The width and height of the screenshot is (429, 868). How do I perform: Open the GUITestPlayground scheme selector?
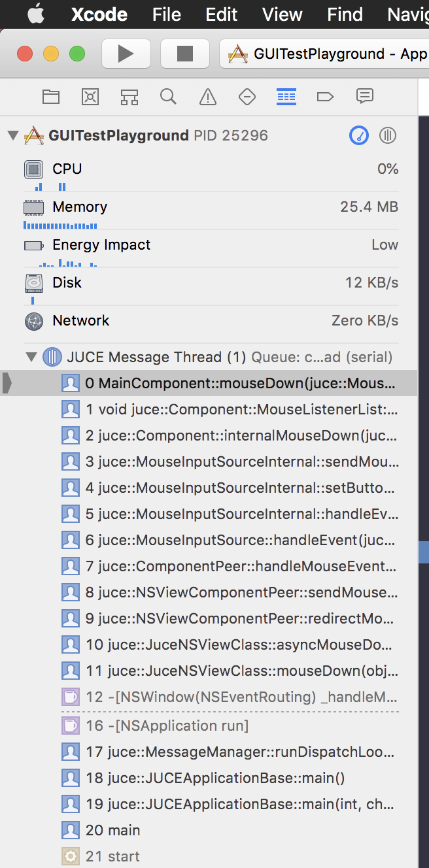[x=327, y=54]
